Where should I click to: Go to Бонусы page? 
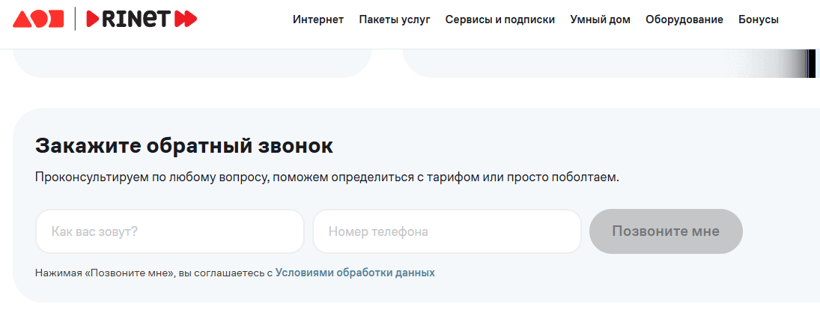[x=759, y=19]
